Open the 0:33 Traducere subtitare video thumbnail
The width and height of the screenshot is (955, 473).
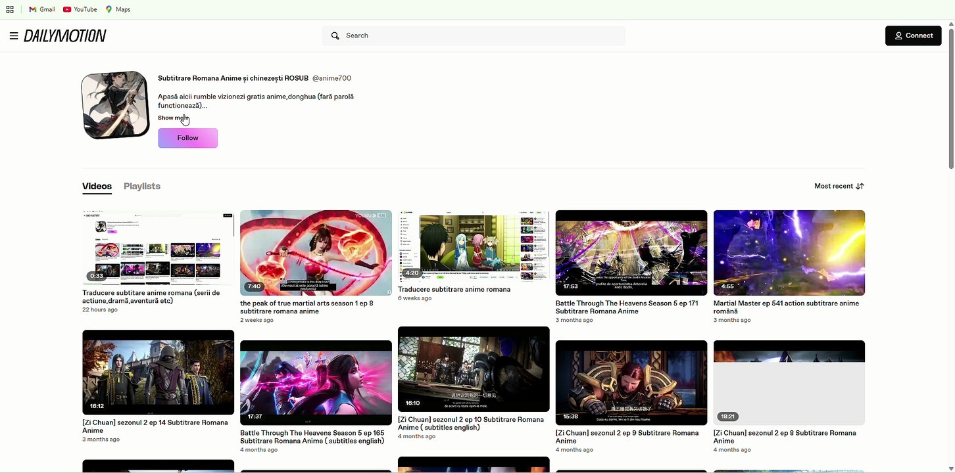pos(158,248)
